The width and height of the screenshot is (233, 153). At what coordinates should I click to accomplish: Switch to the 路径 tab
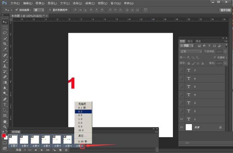click(190, 41)
